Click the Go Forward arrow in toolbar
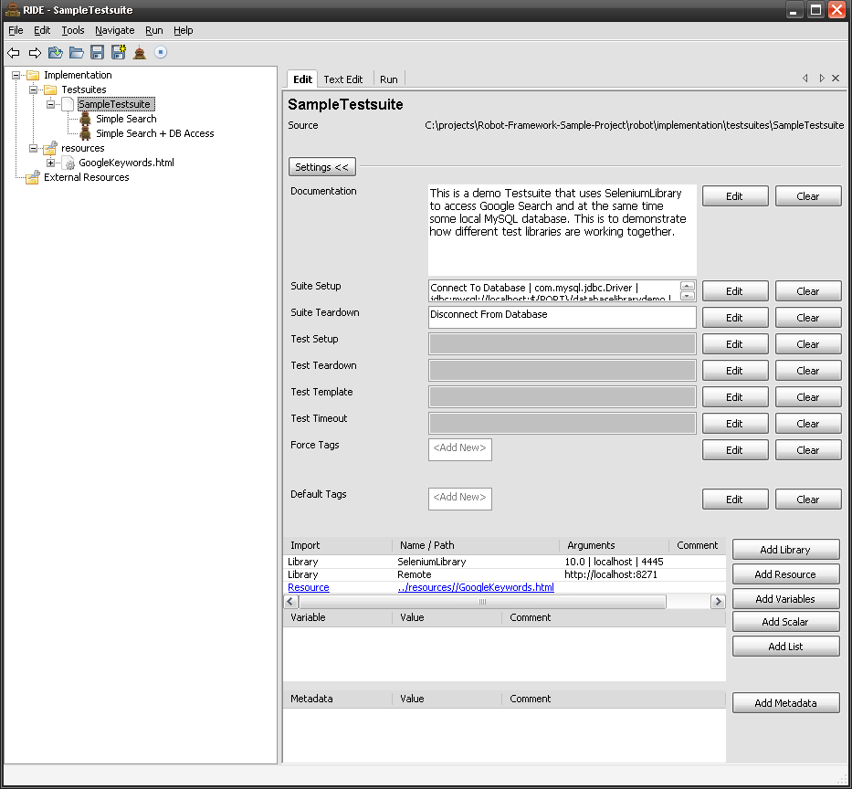852x789 pixels. click(35, 53)
